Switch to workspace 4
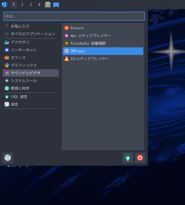The width and height of the screenshot is (185, 205). click(x=39, y=5)
